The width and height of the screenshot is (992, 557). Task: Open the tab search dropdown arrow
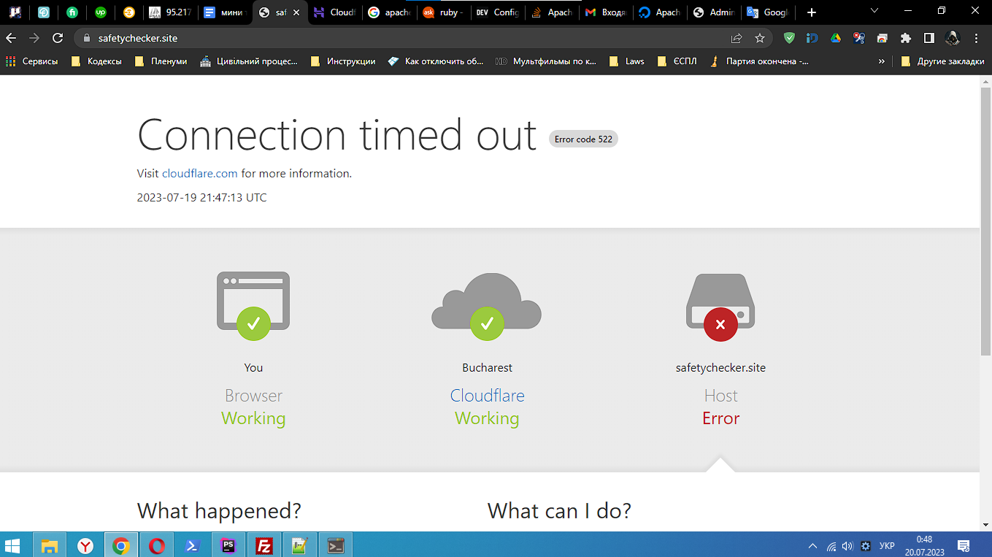(874, 11)
